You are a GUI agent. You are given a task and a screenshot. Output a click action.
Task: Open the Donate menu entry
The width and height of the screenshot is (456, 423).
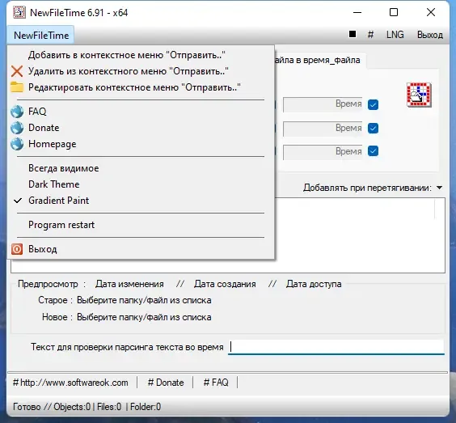[x=141, y=128]
